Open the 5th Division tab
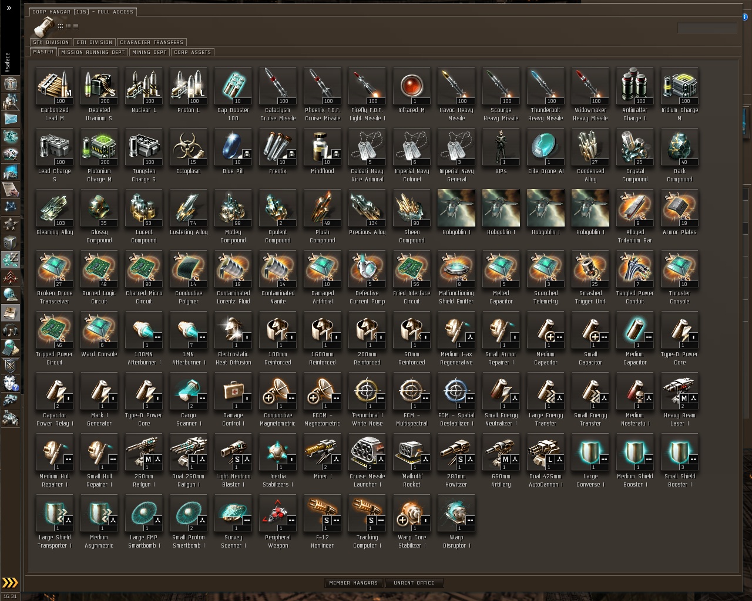 (51, 42)
